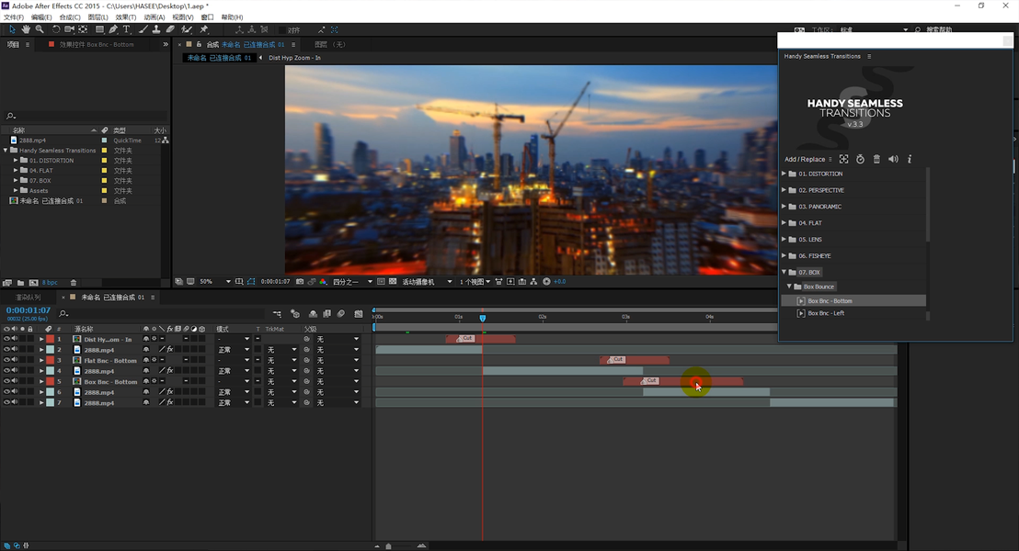
Task: Mute audio of layer 6 2888.mp4
Action: tap(15, 392)
